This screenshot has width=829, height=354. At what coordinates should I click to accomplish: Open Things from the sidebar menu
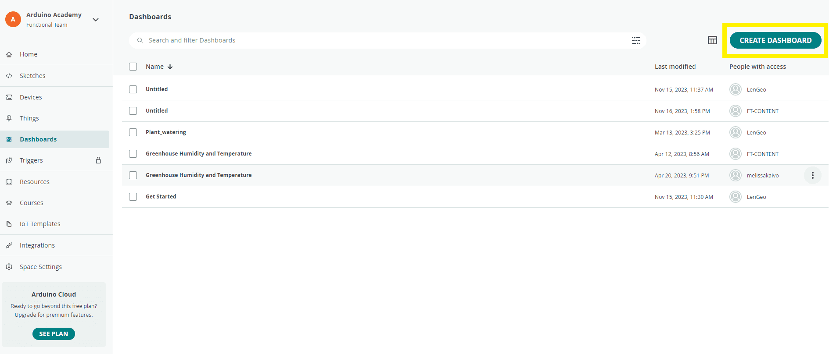coord(29,118)
